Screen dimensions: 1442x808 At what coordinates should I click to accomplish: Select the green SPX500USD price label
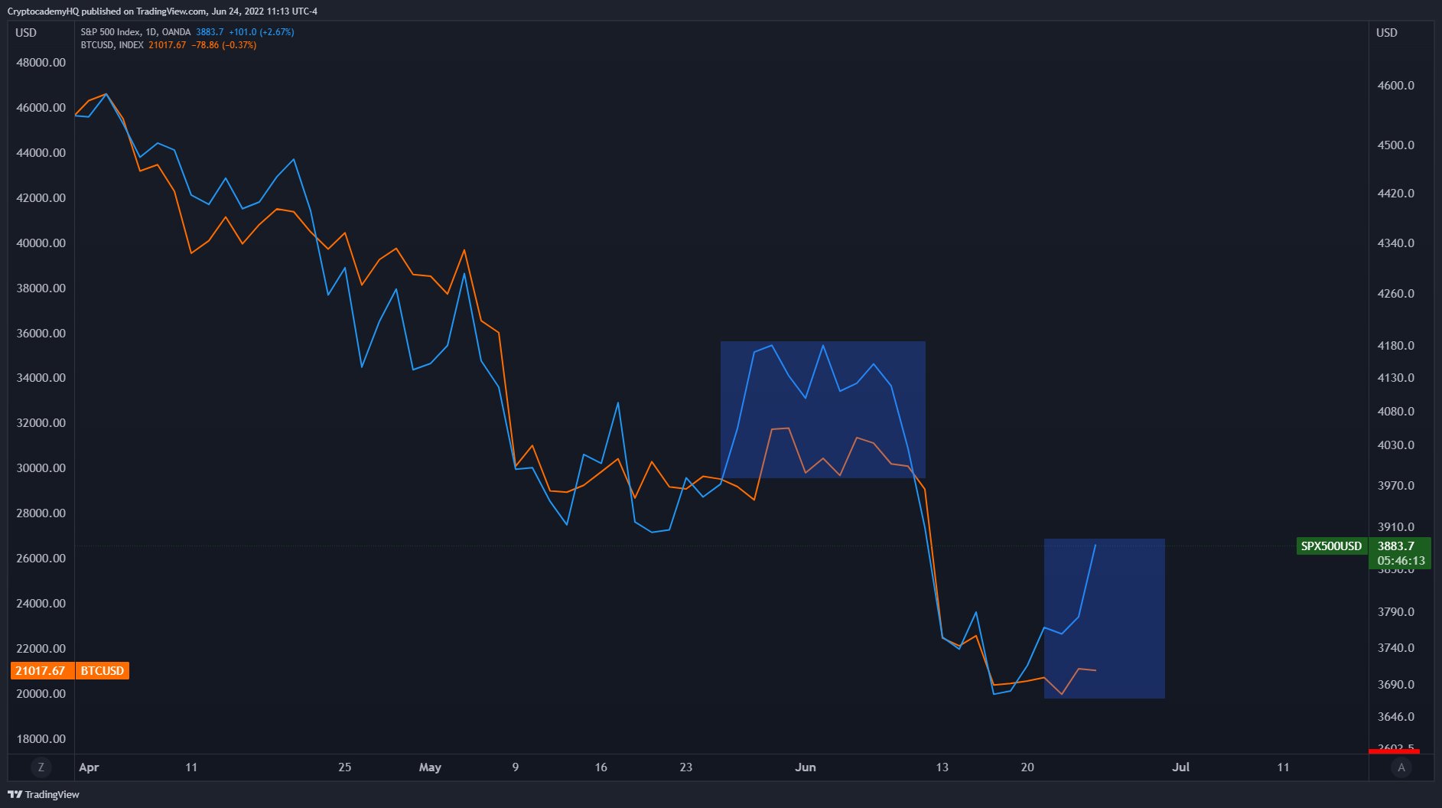1331,546
